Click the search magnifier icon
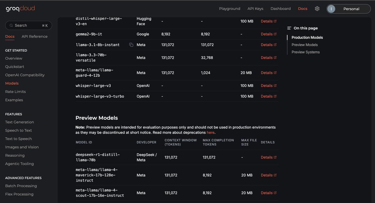This screenshot has height=203, width=375. coord(12,26)
